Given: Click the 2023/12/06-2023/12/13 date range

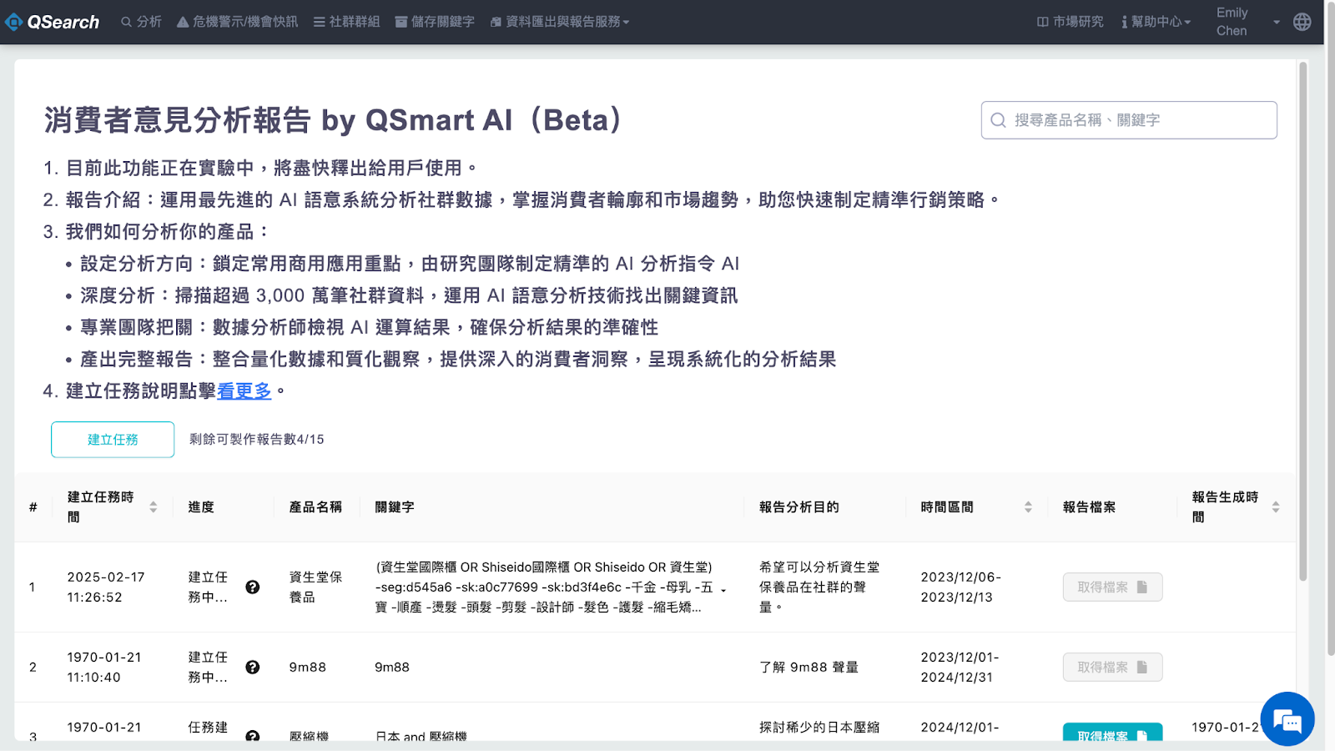Looking at the screenshot, I should 960,587.
